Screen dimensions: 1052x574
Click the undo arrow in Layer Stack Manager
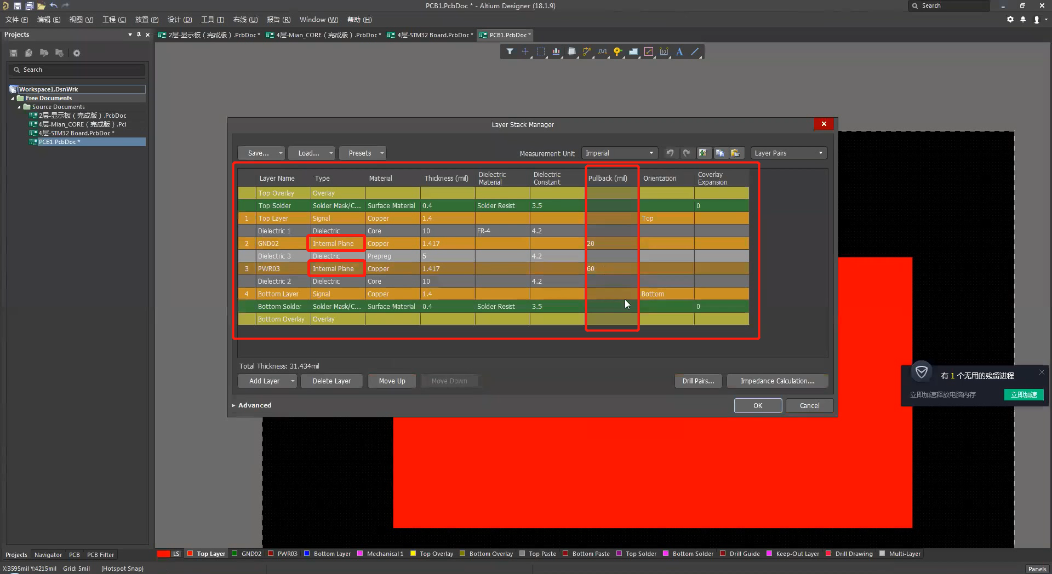(670, 153)
